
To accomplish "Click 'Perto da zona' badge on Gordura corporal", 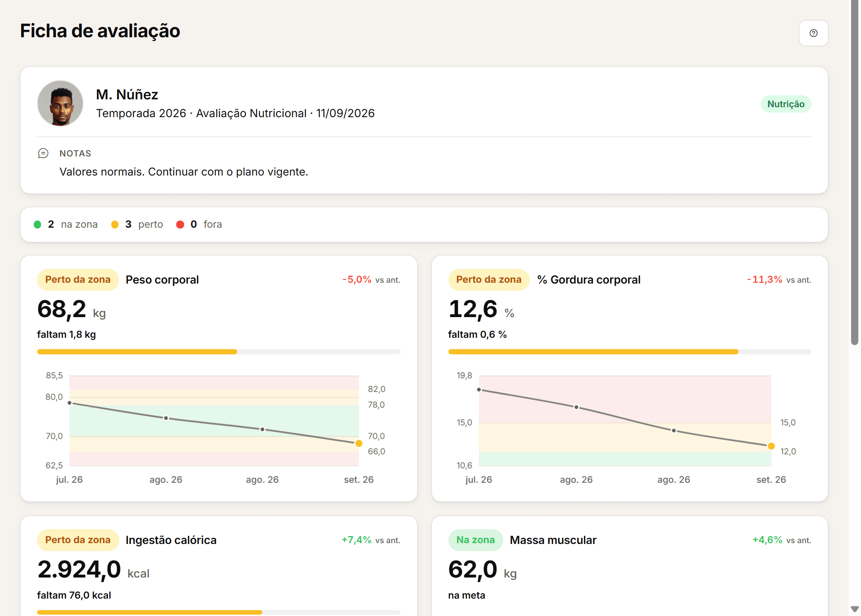I will [489, 280].
